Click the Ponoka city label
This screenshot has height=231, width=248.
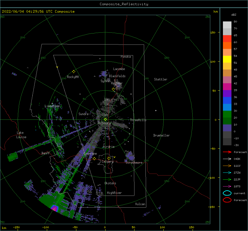[x=126, y=57]
